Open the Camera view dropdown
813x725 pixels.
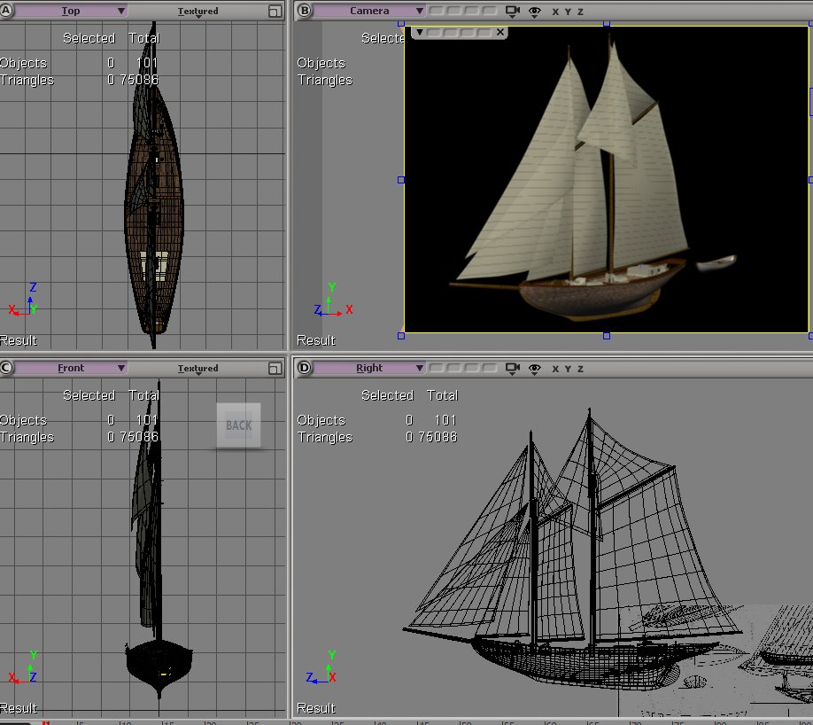pyautogui.click(x=369, y=12)
